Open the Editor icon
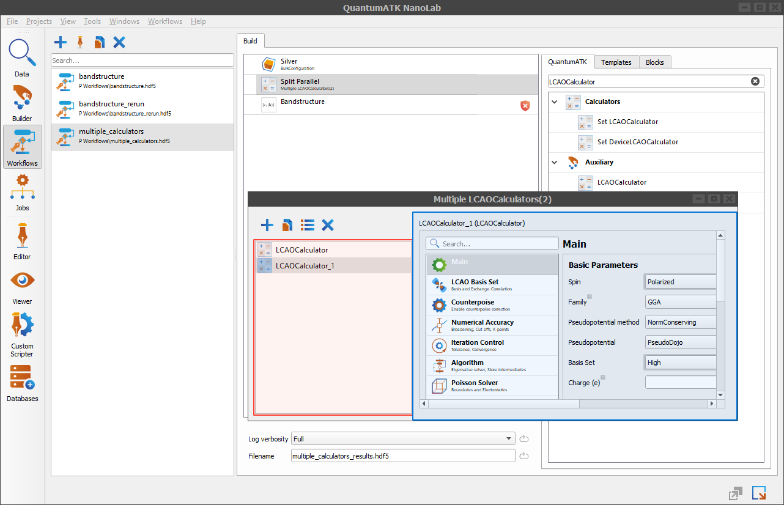Screen dimensions: 784x505 pyautogui.click(x=22, y=241)
